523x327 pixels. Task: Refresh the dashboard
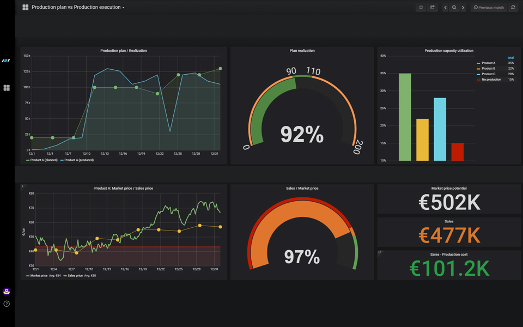[513, 8]
